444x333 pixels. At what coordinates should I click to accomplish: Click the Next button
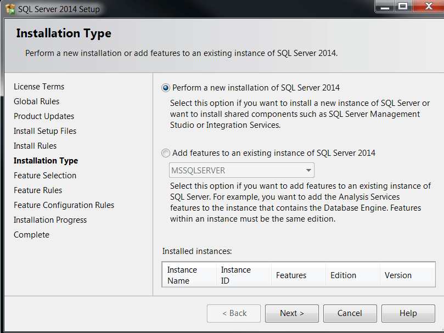click(x=292, y=313)
